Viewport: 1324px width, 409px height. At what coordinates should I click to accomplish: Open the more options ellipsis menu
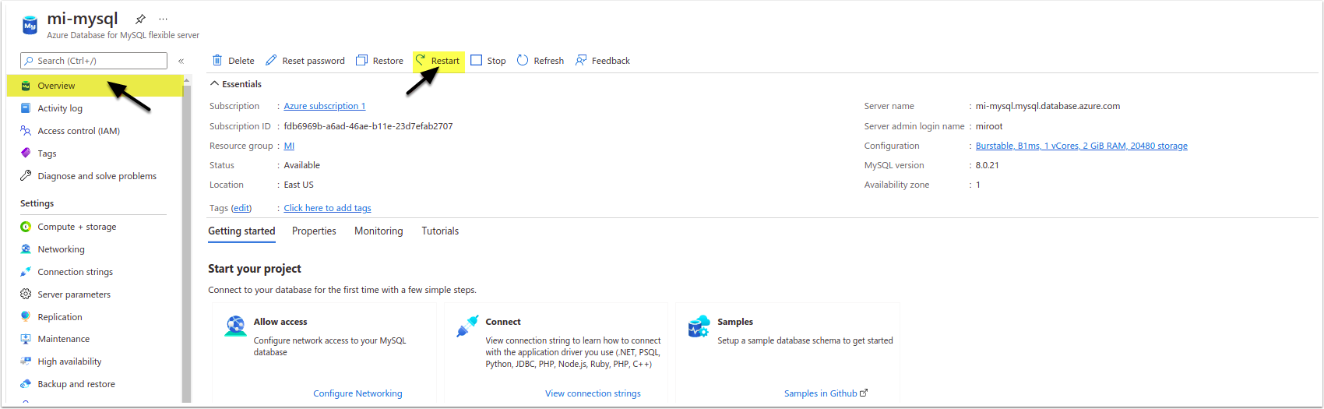coord(163,19)
